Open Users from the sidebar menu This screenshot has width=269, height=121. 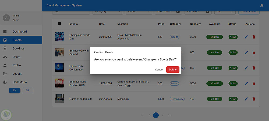click(16, 57)
